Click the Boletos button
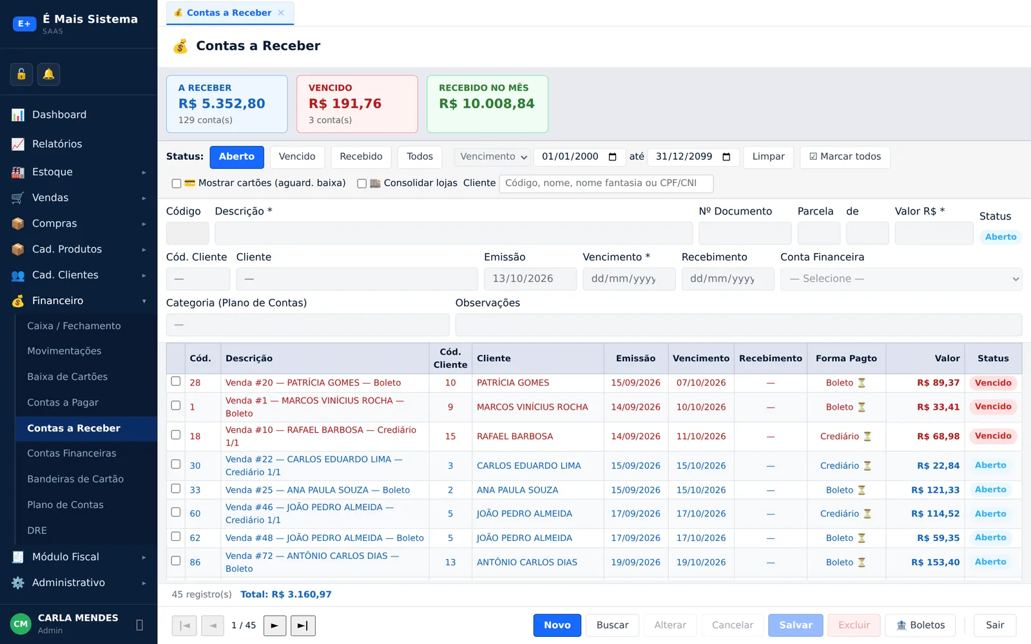 point(921,625)
